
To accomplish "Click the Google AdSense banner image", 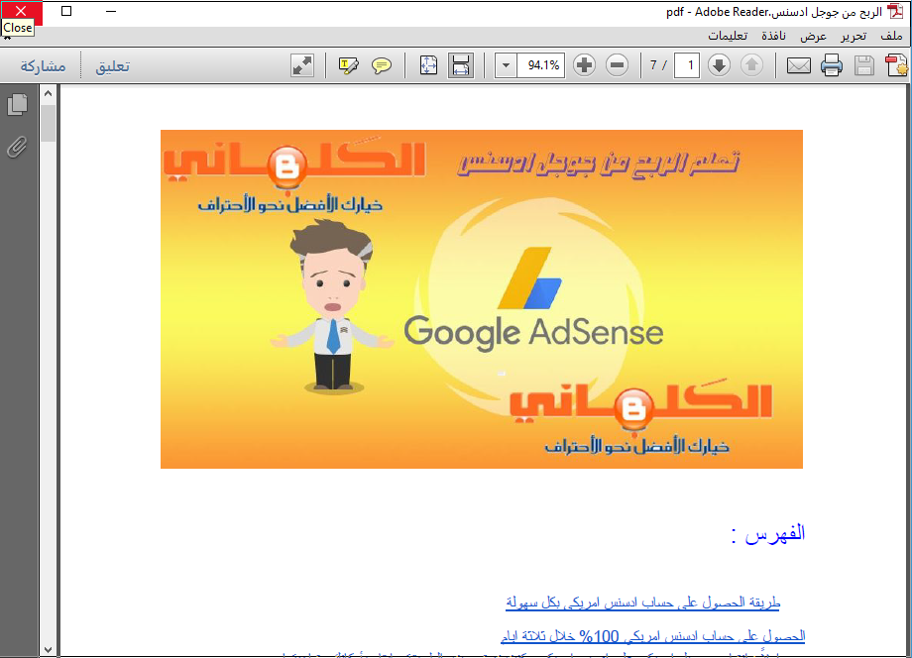I will point(482,298).
